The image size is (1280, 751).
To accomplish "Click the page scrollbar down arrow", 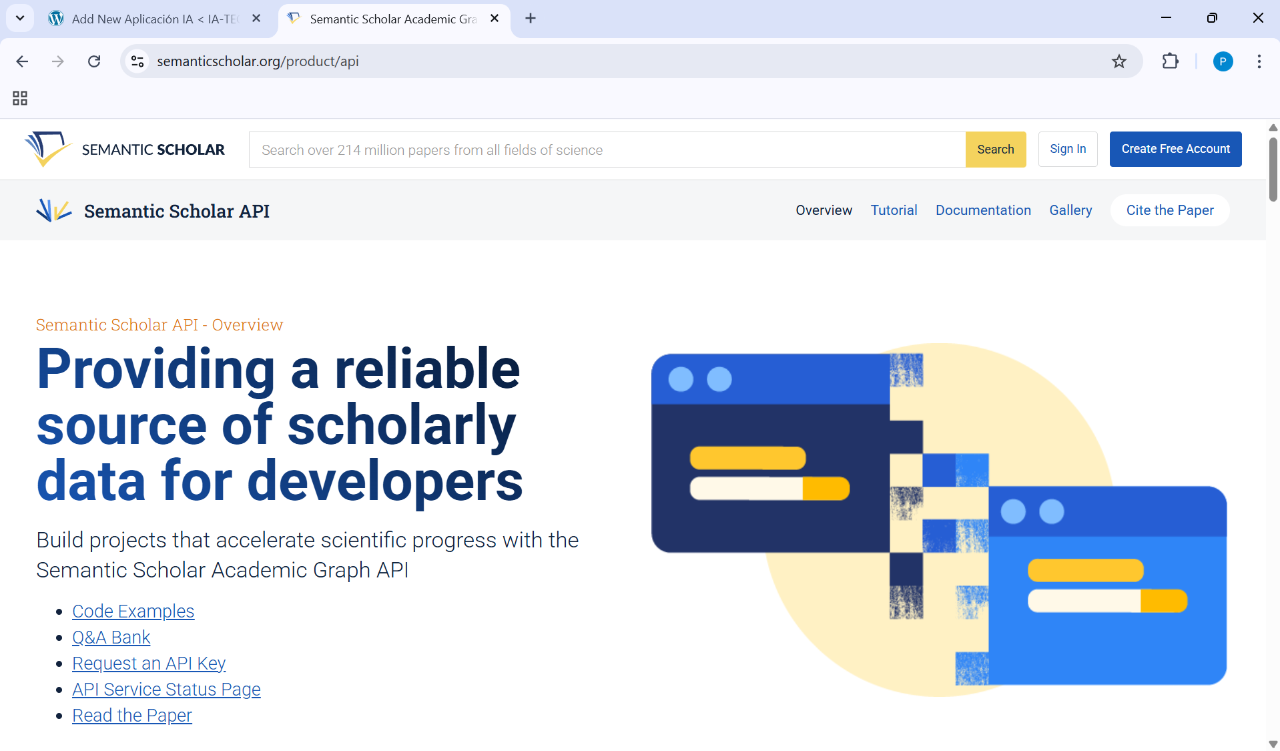I will click(x=1273, y=744).
